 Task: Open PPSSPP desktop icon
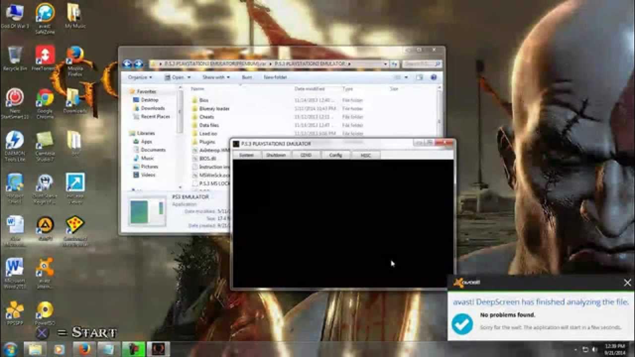pos(15,313)
